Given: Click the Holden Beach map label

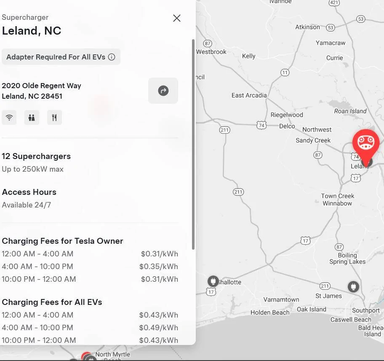Looking at the screenshot, I should pos(270,313).
